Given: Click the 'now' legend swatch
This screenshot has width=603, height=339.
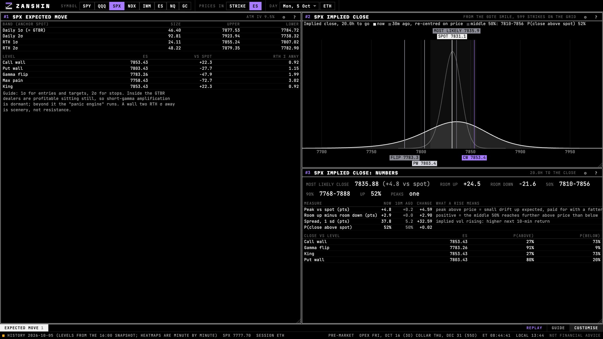Looking at the screenshot, I should point(375,24).
